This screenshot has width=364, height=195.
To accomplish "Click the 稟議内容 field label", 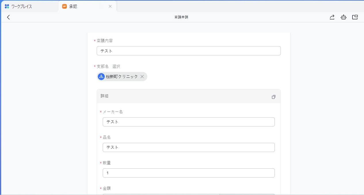I will coord(105,41).
